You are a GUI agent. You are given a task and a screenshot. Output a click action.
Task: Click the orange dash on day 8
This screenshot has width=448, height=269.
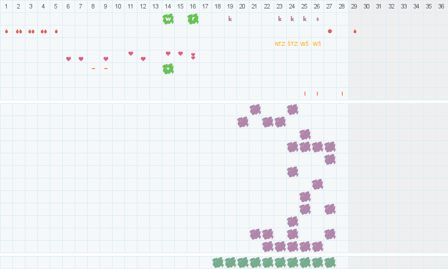click(93, 69)
